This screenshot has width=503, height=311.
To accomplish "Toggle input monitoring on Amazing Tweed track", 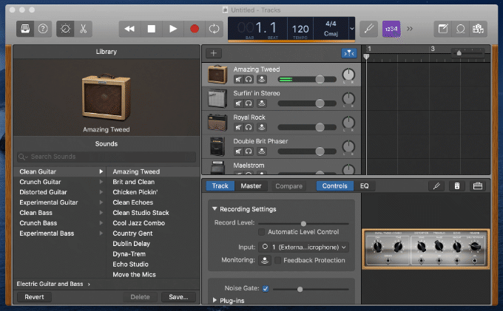I will (262, 79).
